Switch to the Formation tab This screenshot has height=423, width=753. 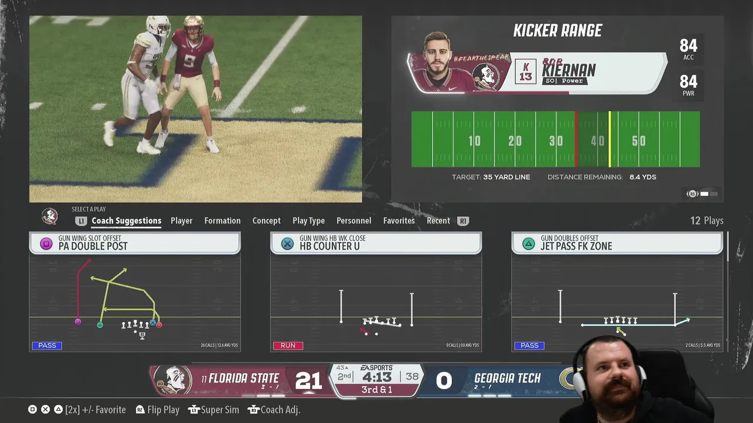click(x=222, y=221)
